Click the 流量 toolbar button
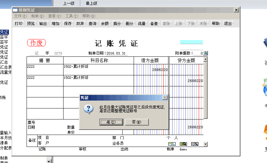This screenshot has height=163, width=267. (142, 23)
